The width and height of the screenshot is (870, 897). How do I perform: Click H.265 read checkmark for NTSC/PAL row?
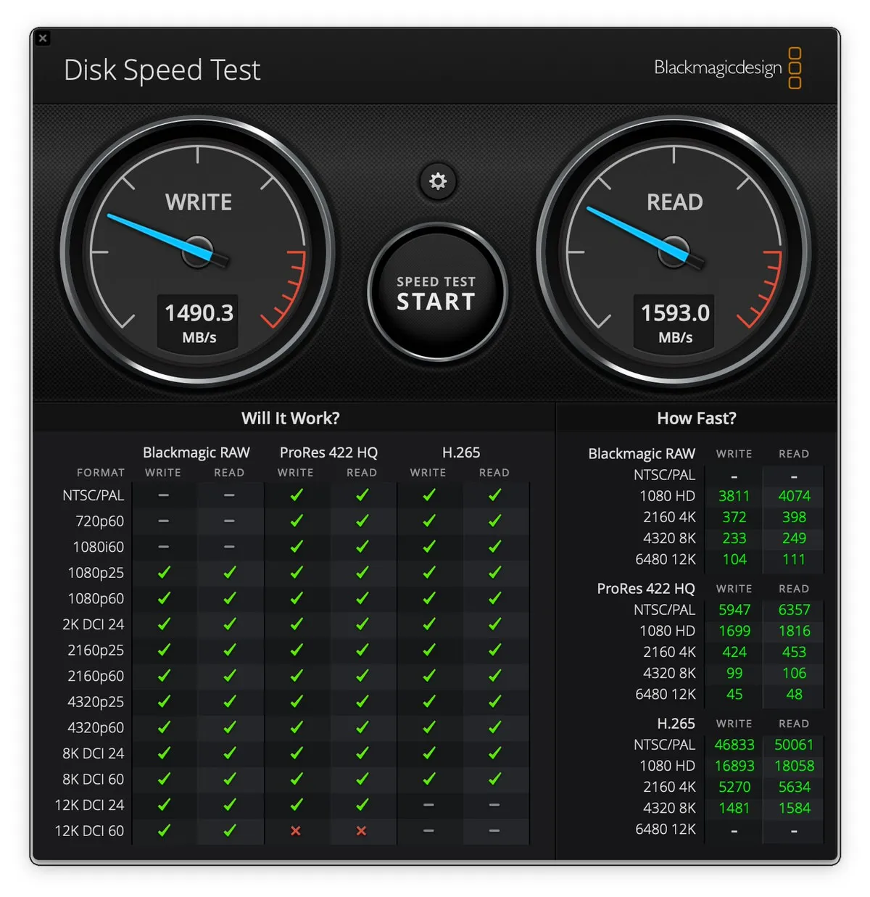[x=494, y=495]
